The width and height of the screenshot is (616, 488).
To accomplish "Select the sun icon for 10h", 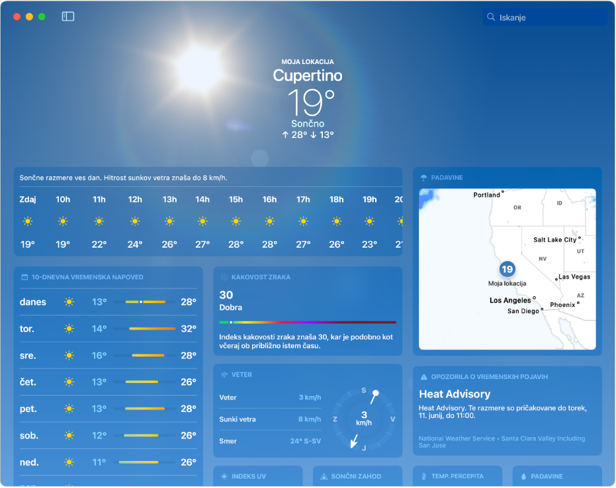I will (63, 221).
